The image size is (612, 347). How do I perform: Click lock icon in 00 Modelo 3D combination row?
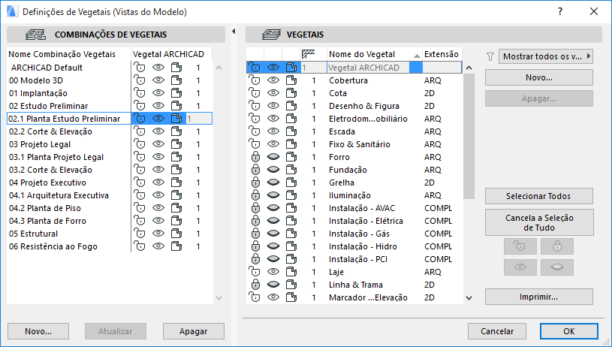[140, 80]
